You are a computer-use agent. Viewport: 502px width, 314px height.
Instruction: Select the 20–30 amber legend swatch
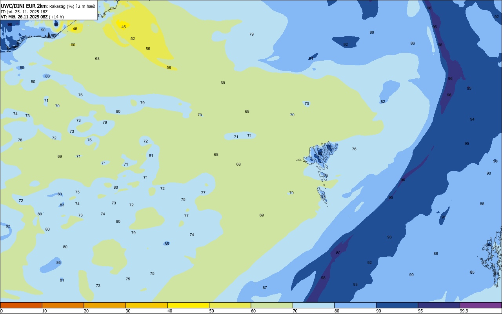(x=105, y=305)
